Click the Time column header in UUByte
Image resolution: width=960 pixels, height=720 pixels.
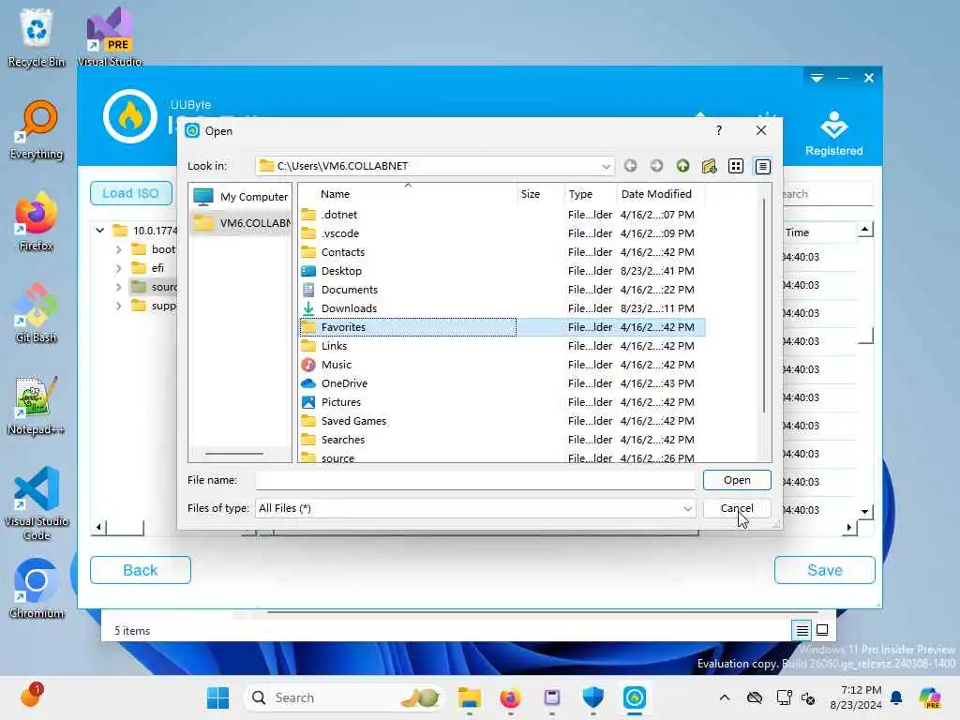[x=797, y=232]
